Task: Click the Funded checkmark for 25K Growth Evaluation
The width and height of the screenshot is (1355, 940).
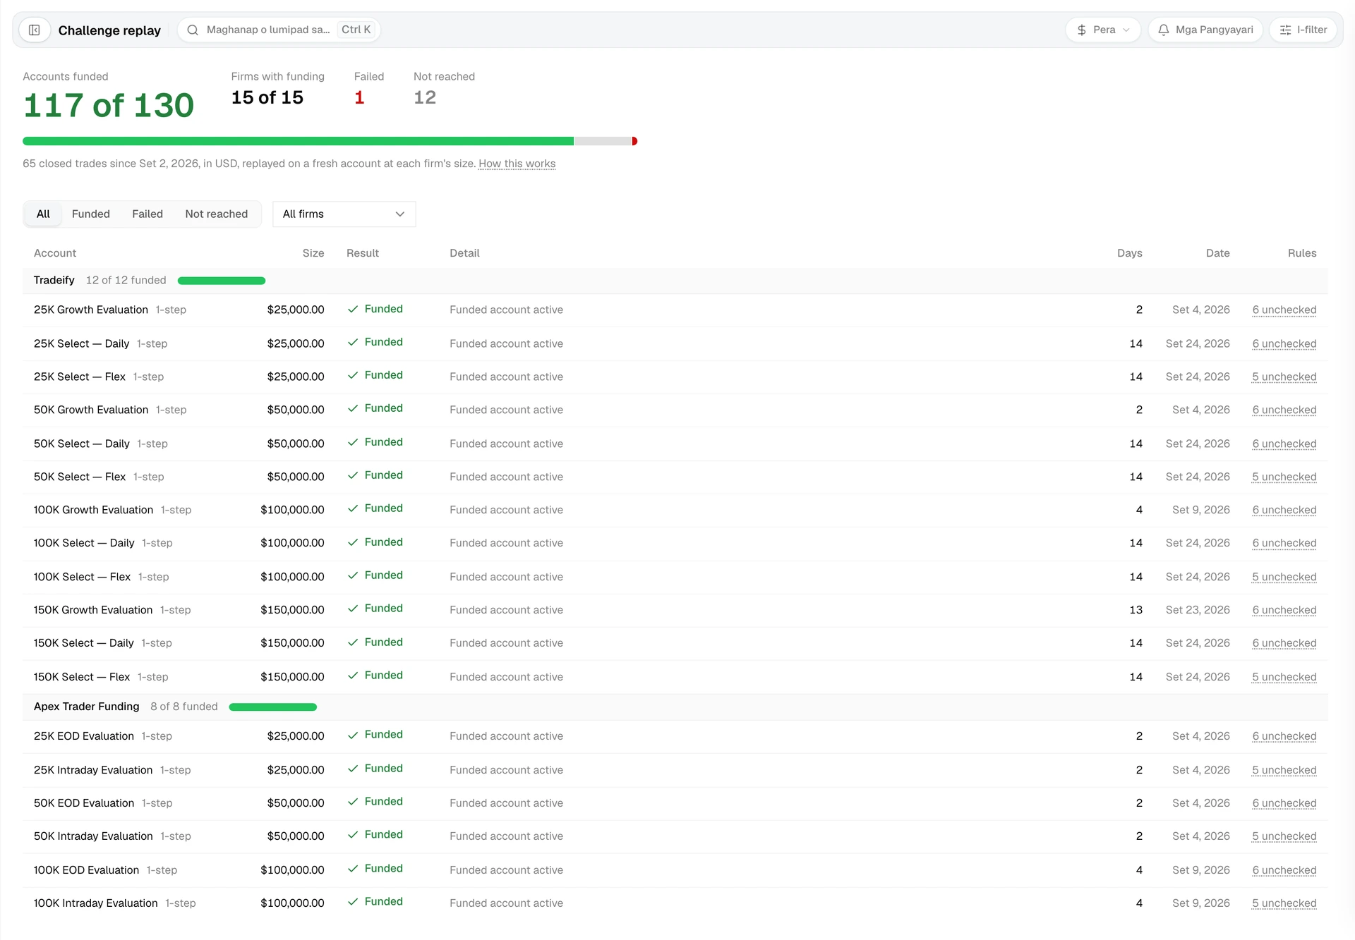Action: (x=353, y=310)
